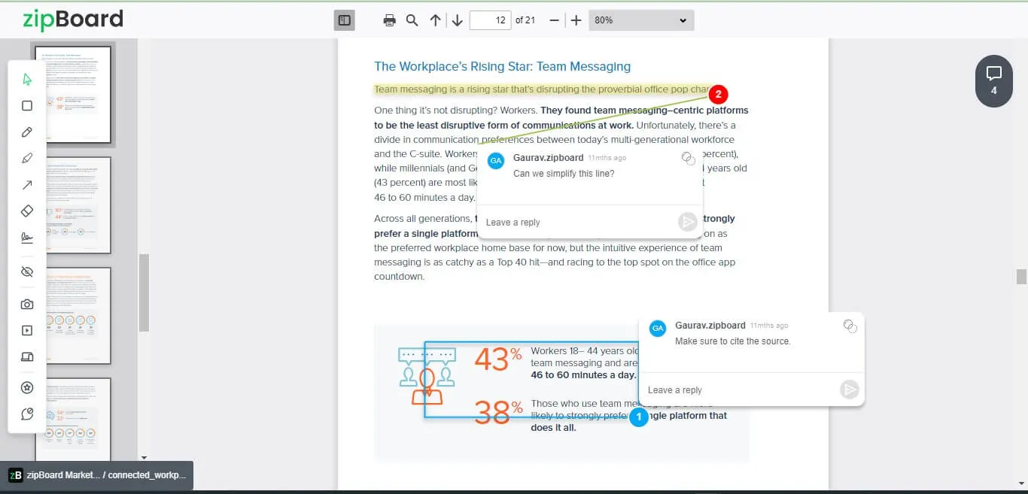
Task: Activate the eraser tool
Action: (27, 211)
